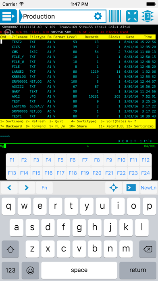Viewport: 158px width, 281px height.
Task: Move cursor right with forward arrow key
Action: 27,188
